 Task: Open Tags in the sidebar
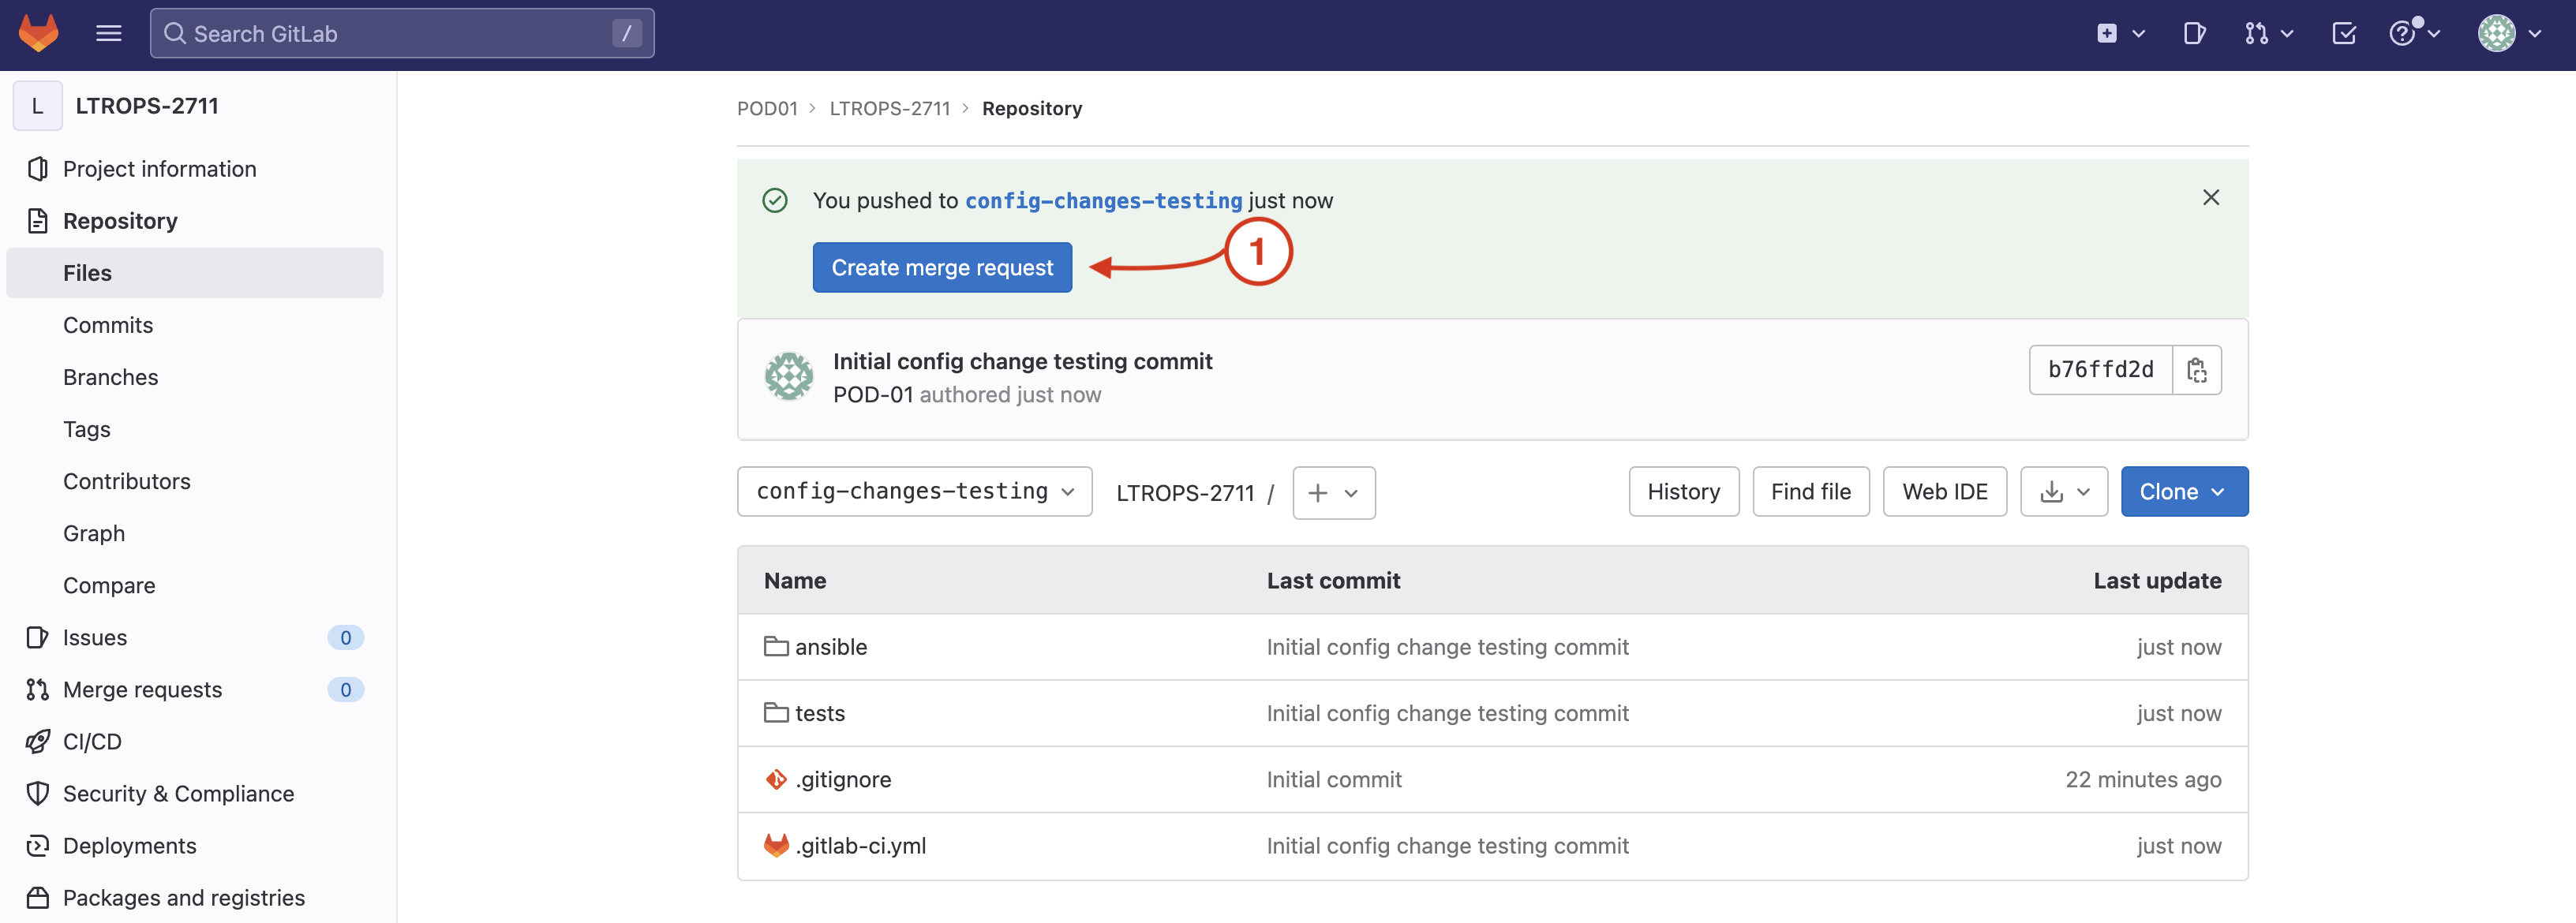point(87,429)
